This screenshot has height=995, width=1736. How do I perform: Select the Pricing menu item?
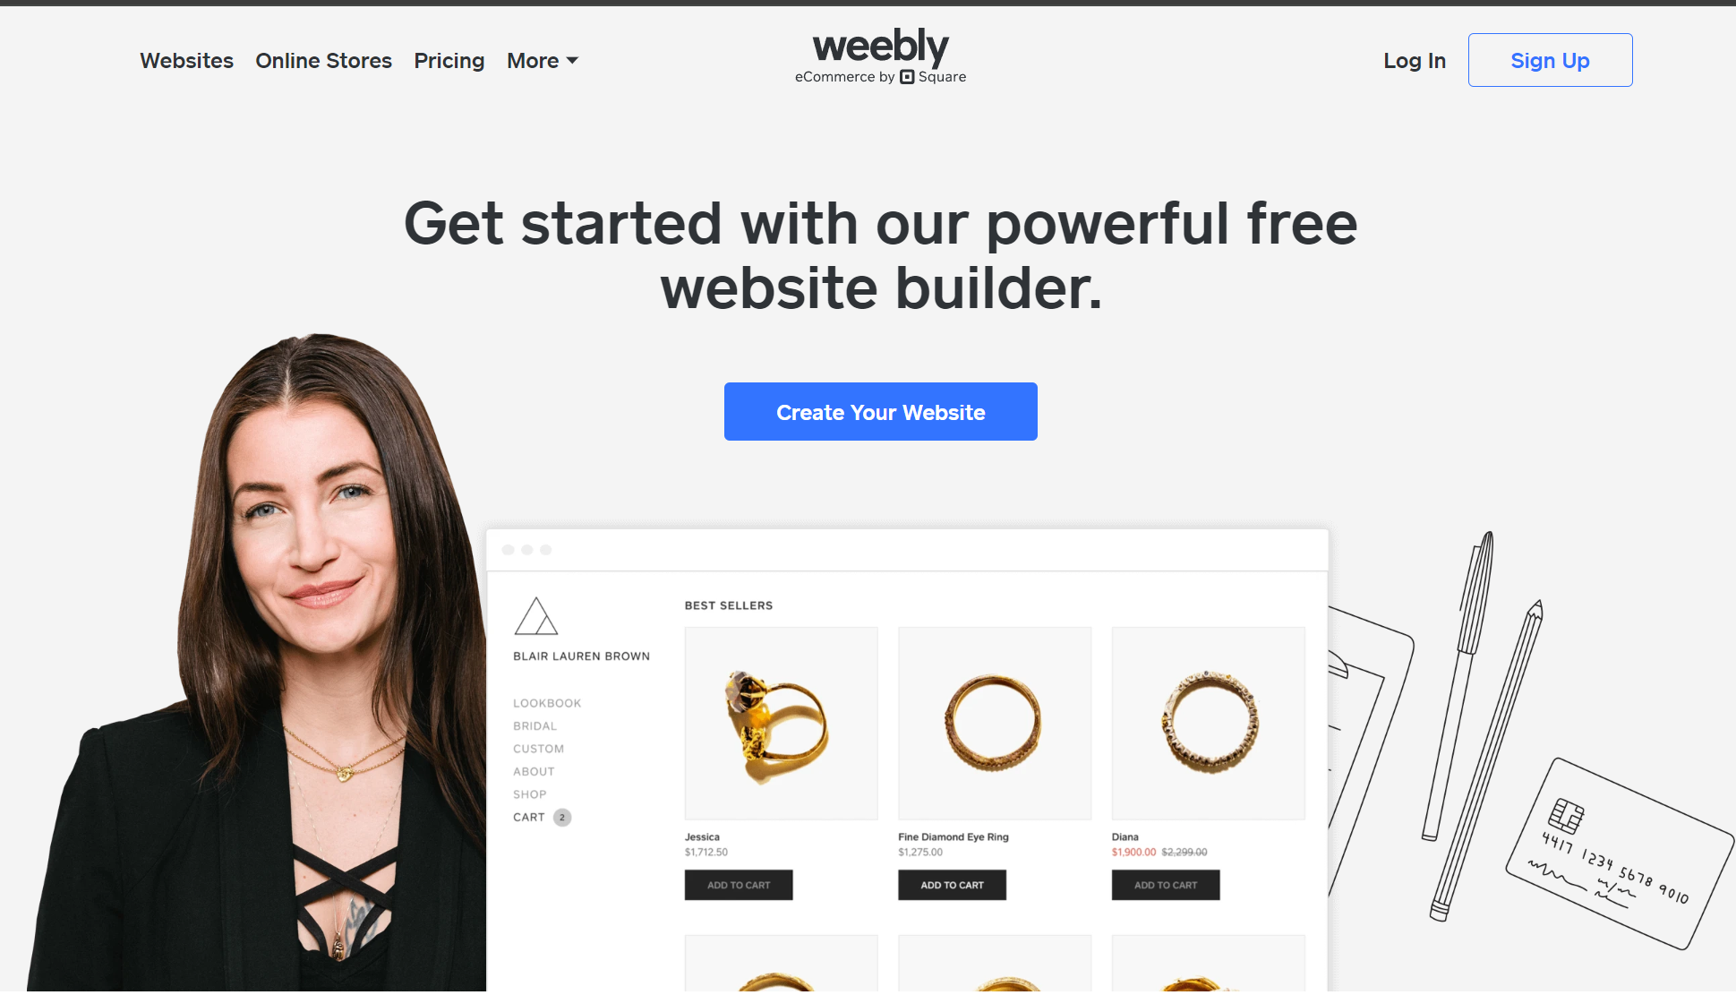pos(449,60)
